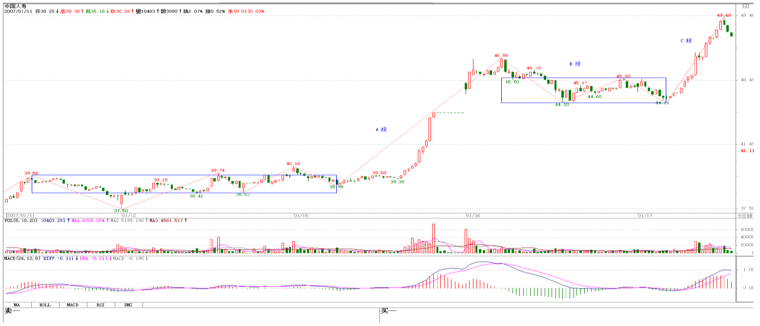The image size is (760, 326).
Task: Select the BOLL indicator tab
Action: tap(45, 305)
